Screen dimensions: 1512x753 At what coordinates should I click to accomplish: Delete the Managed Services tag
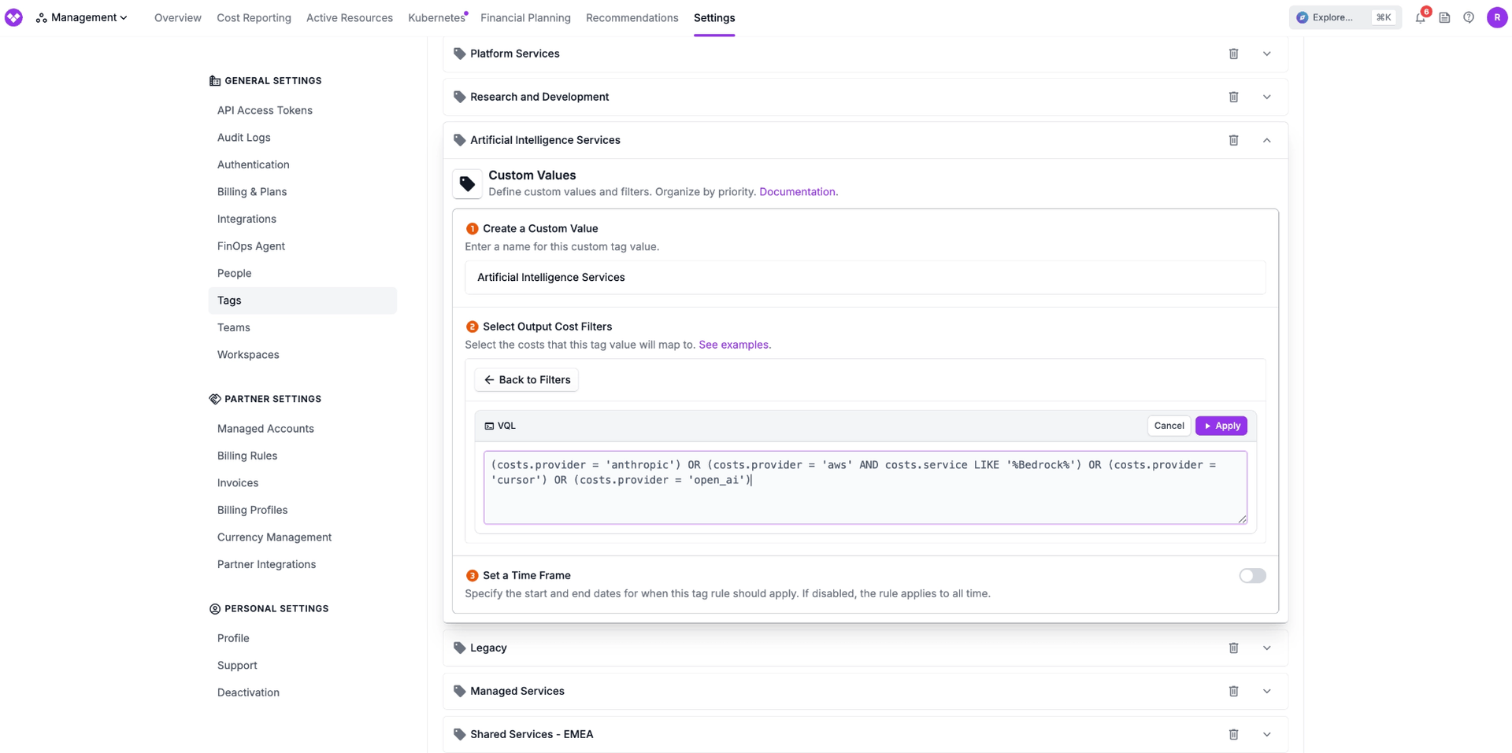pos(1233,690)
